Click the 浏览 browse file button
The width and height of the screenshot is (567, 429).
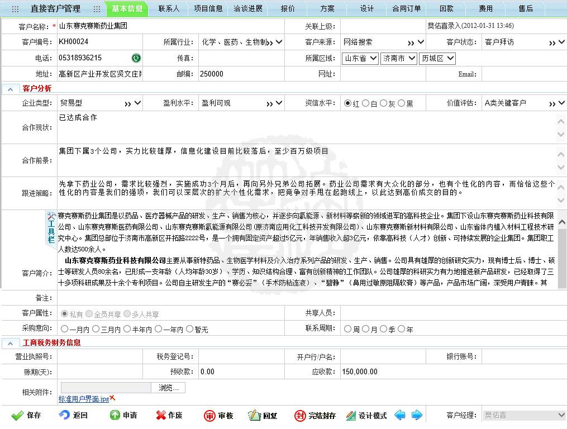point(168,388)
